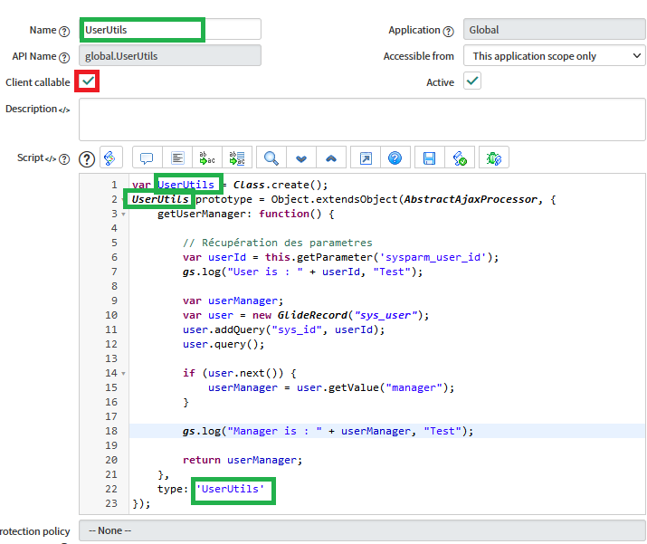Click 'user.query();' on line 12
This screenshot has width=647, height=544.
224,344
